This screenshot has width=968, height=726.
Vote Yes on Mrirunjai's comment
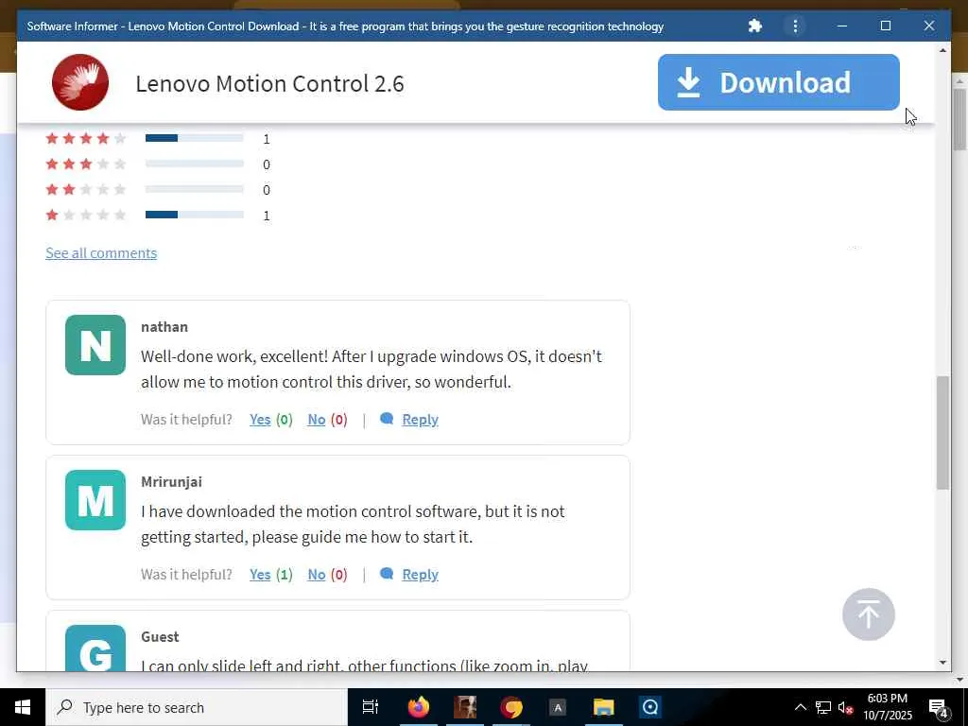[x=260, y=574]
